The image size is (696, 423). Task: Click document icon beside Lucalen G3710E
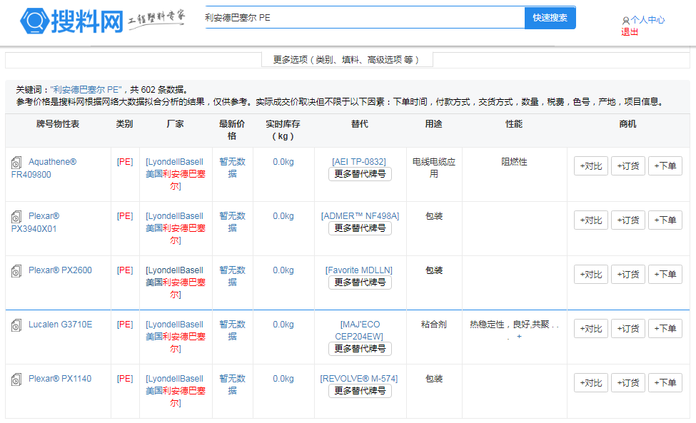point(16,326)
